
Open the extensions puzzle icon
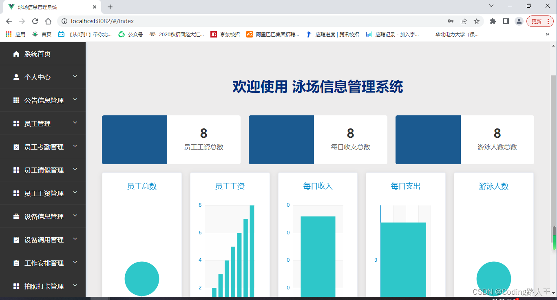coord(493,21)
